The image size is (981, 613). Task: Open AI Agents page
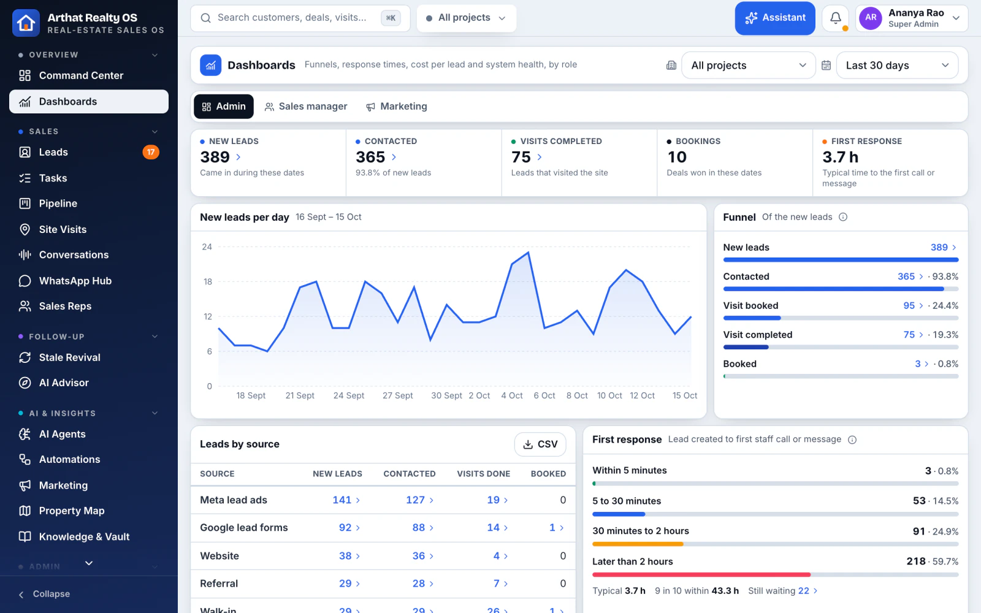[89, 434]
